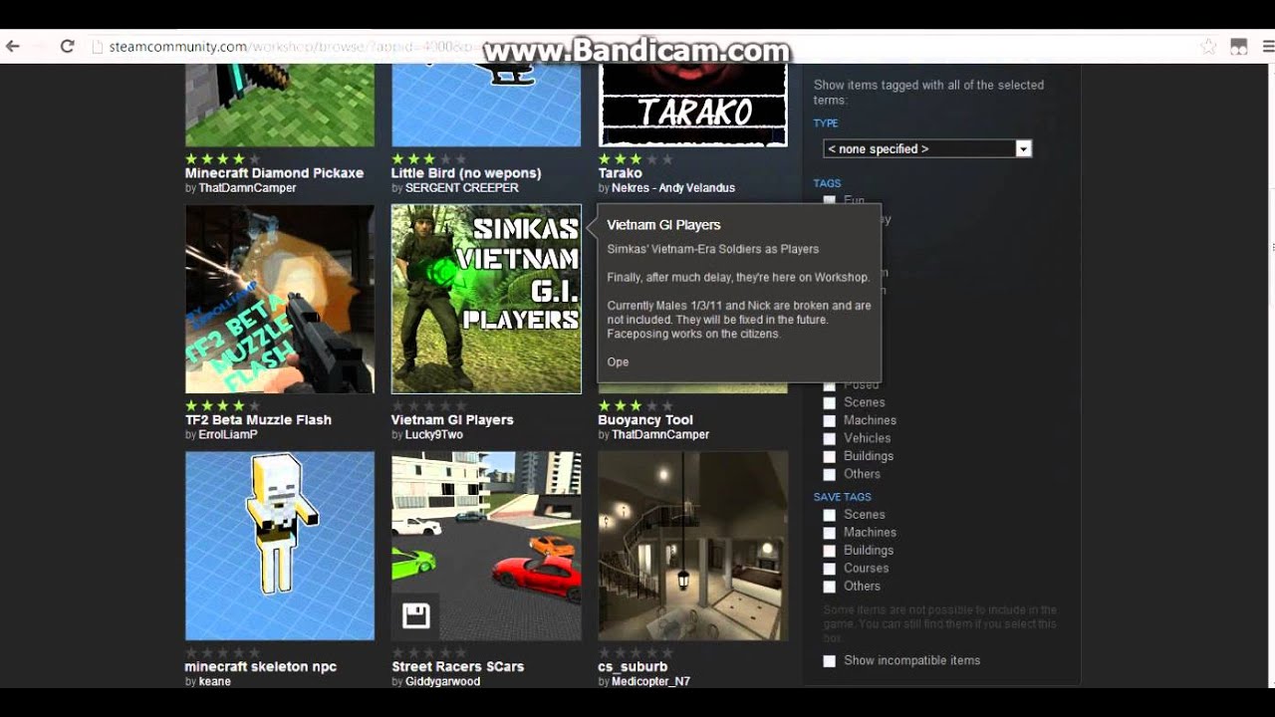Image resolution: width=1275 pixels, height=717 pixels.
Task: Open the TF2 Beta Muzzle Flash thumbnail
Action: (280, 299)
